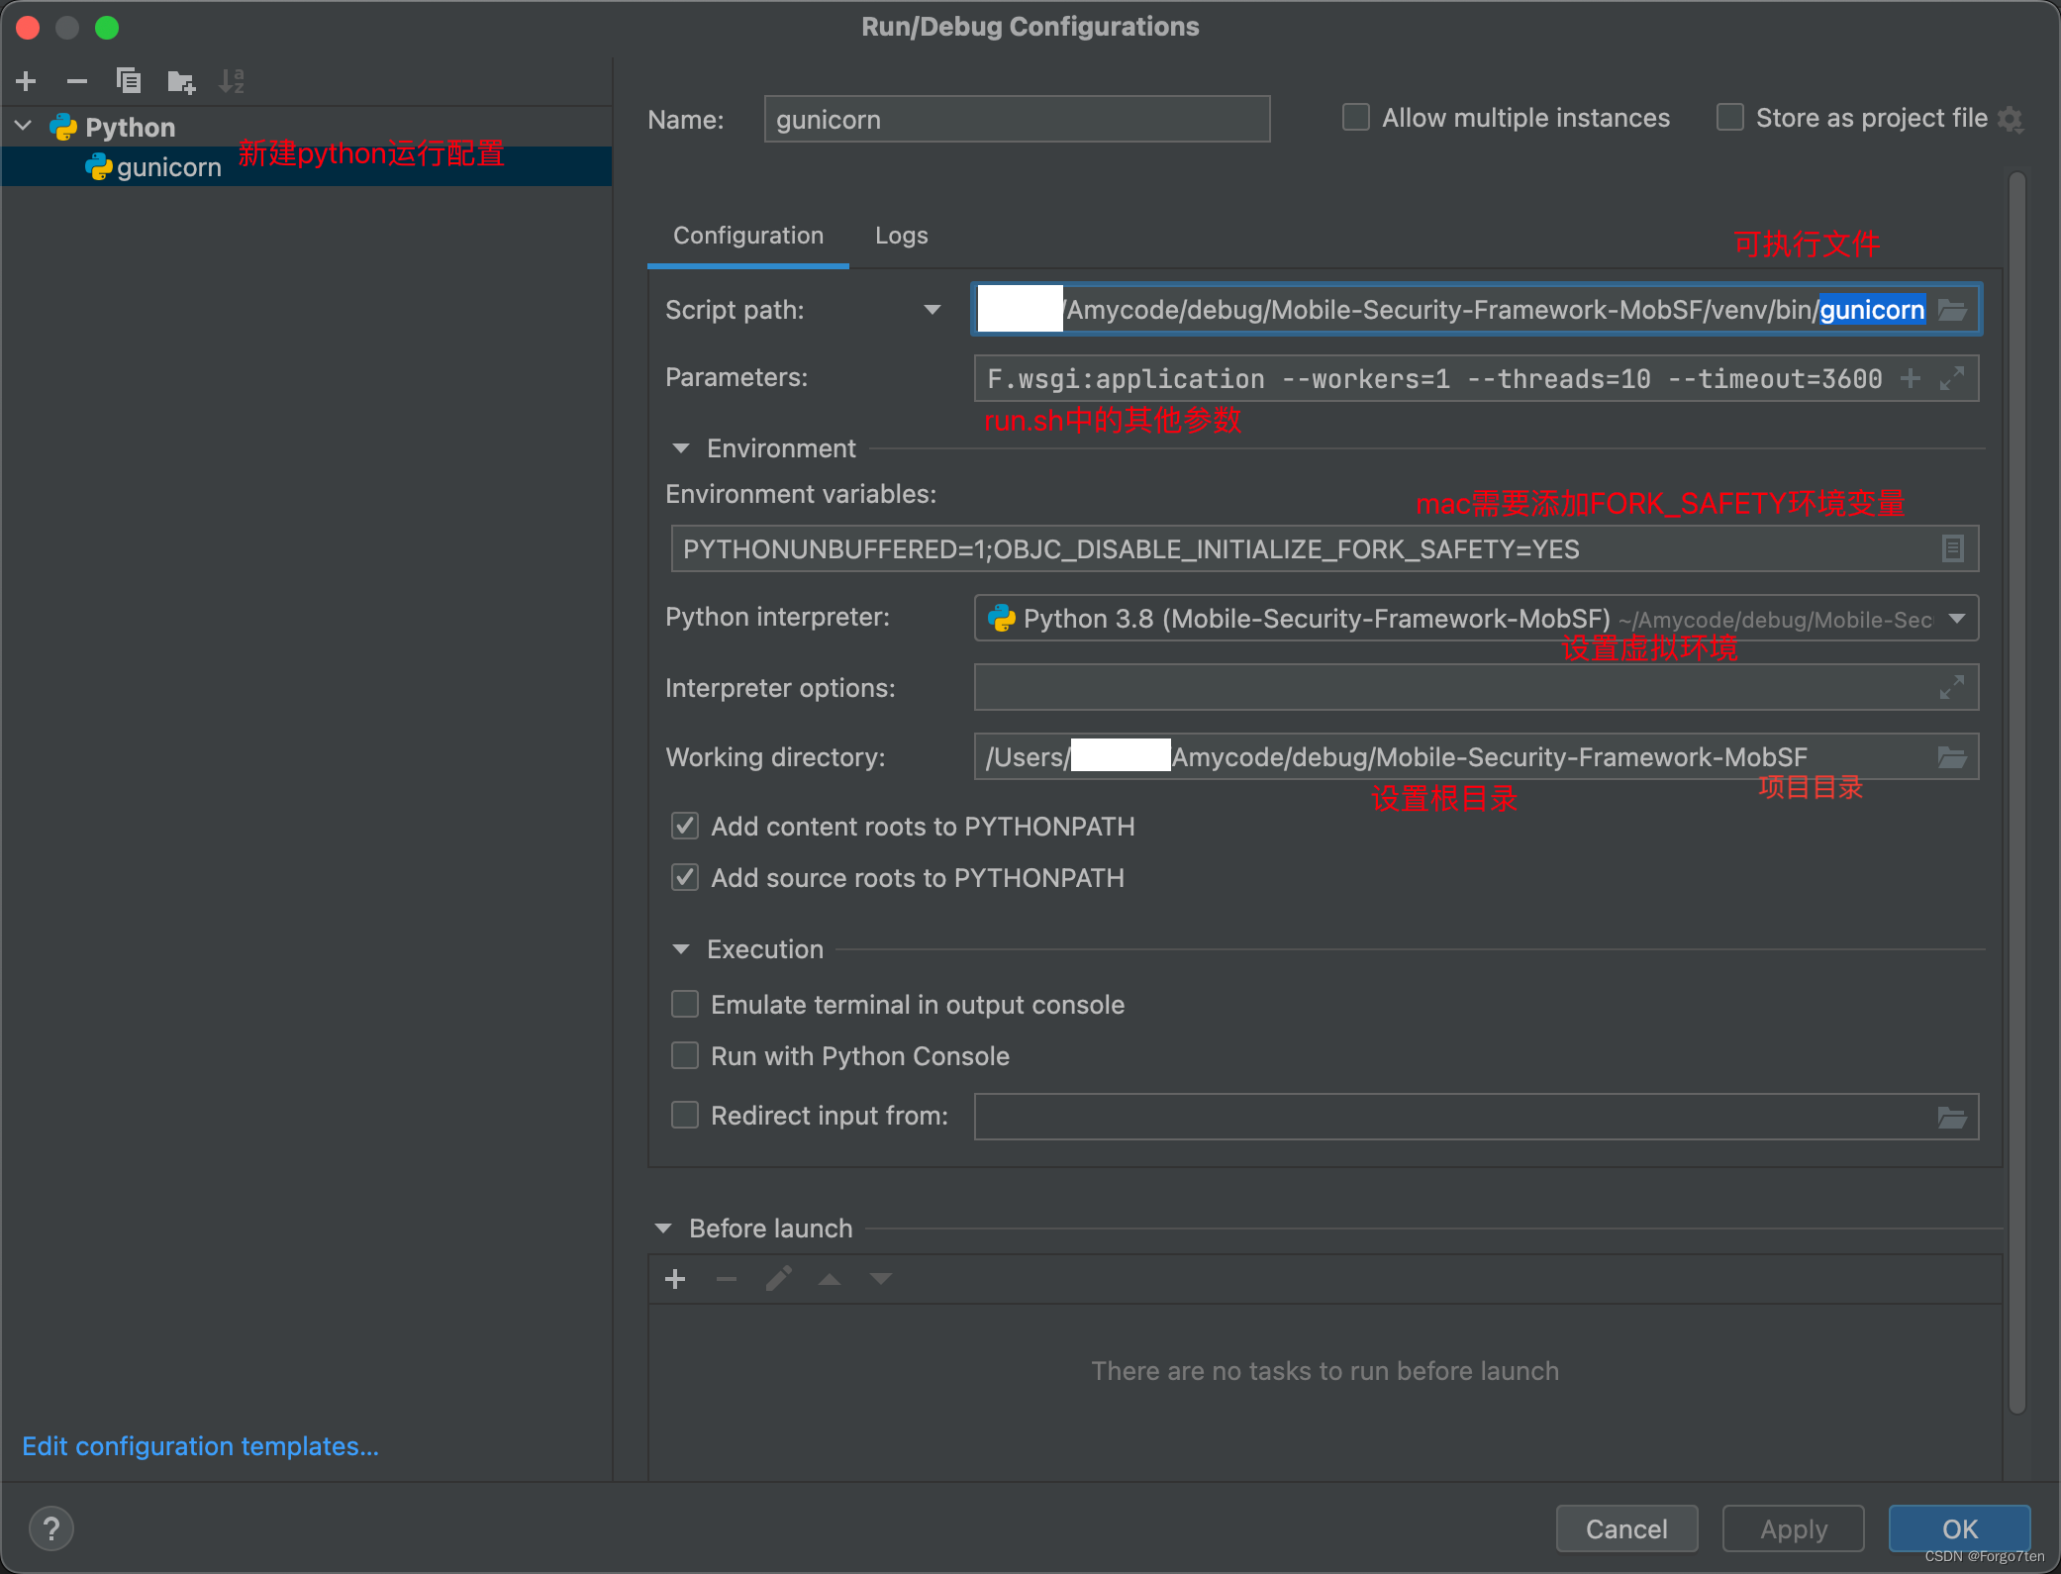Collapse the Before launch section
Screen dimensions: 2061x1574
(x=662, y=1229)
